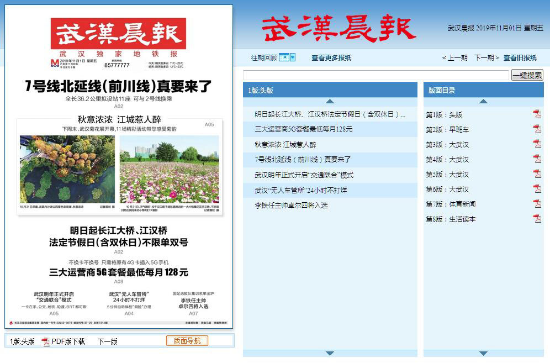The width and height of the screenshot is (550, 363).
Task: Go to 下一期 next issue
Action: (486, 57)
